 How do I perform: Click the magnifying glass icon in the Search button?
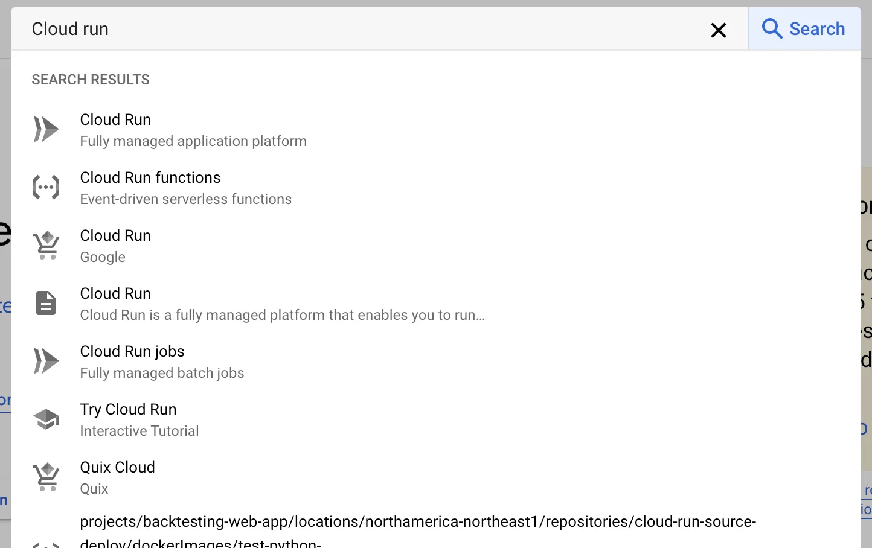pos(771,28)
